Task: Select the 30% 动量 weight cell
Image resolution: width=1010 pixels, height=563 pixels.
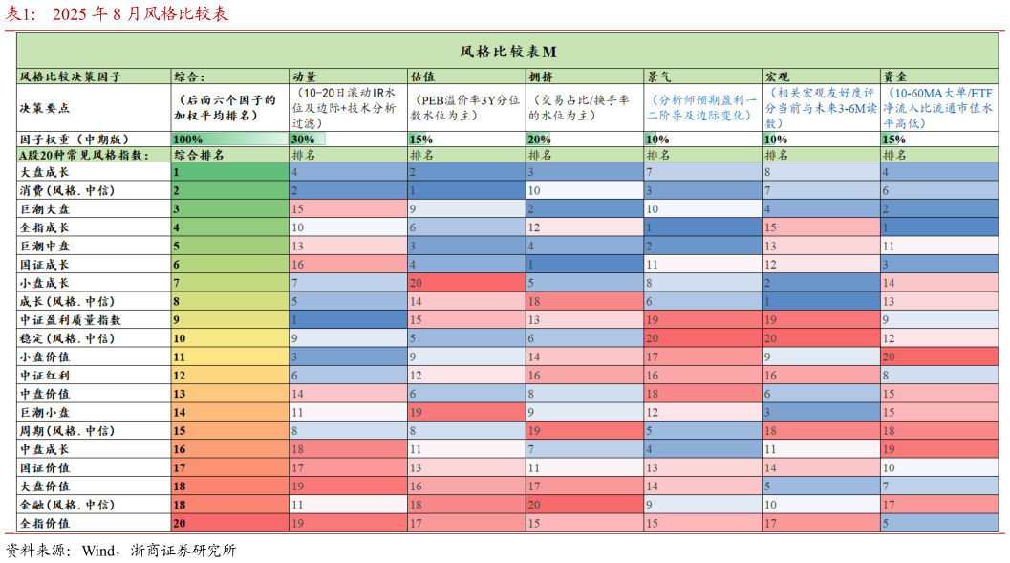Action: click(302, 137)
